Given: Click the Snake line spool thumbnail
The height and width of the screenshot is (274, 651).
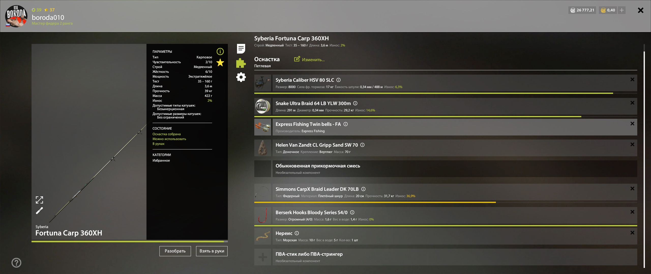Looking at the screenshot, I should (263, 106).
